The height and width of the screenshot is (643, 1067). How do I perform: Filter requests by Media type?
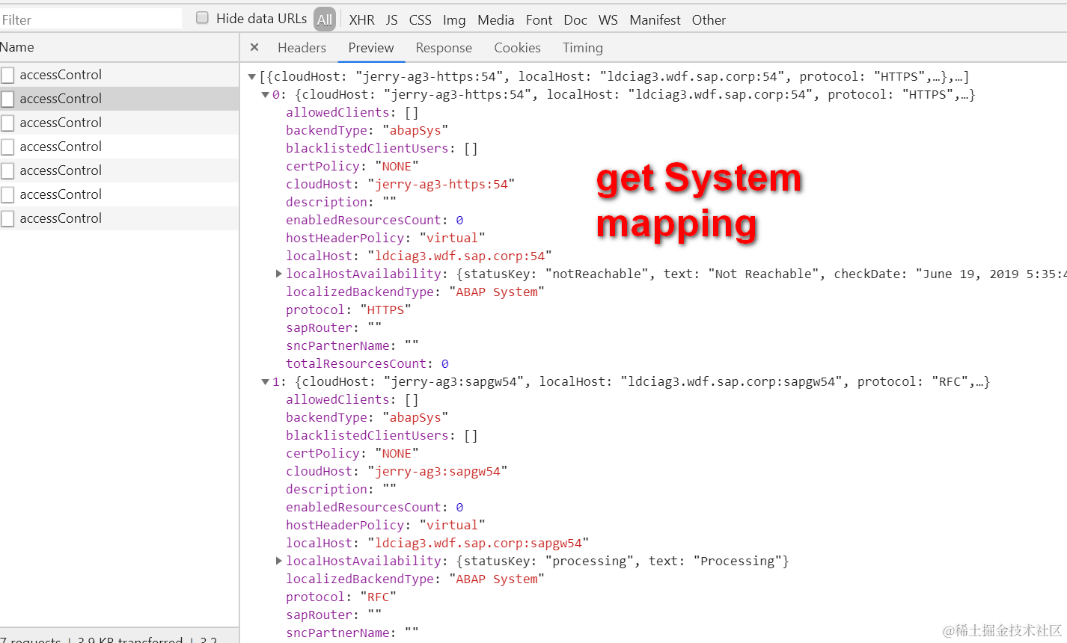click(x=496, y=20)
